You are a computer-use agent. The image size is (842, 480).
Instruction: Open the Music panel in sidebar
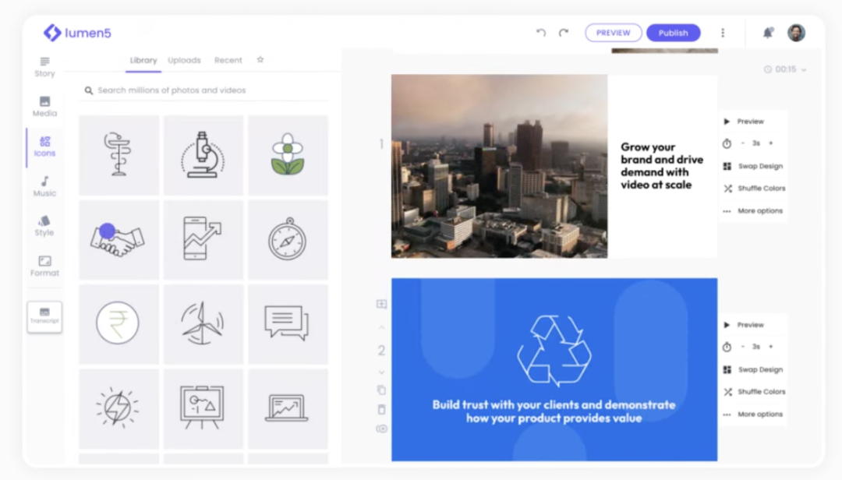[44, 186]
